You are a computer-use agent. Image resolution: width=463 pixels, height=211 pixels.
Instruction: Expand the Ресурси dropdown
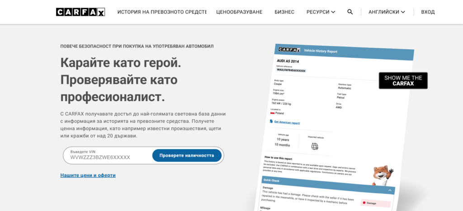pos(321,12)
